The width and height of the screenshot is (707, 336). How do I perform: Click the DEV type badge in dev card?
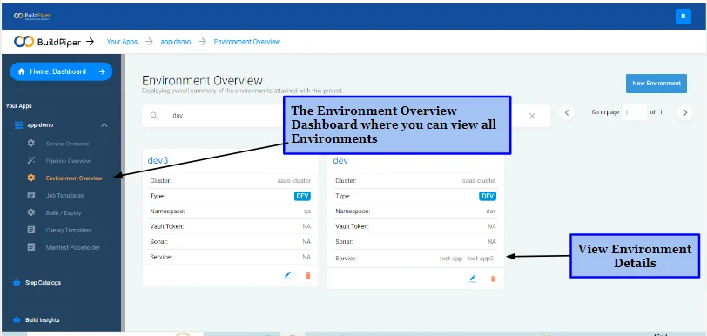[488, 196]
